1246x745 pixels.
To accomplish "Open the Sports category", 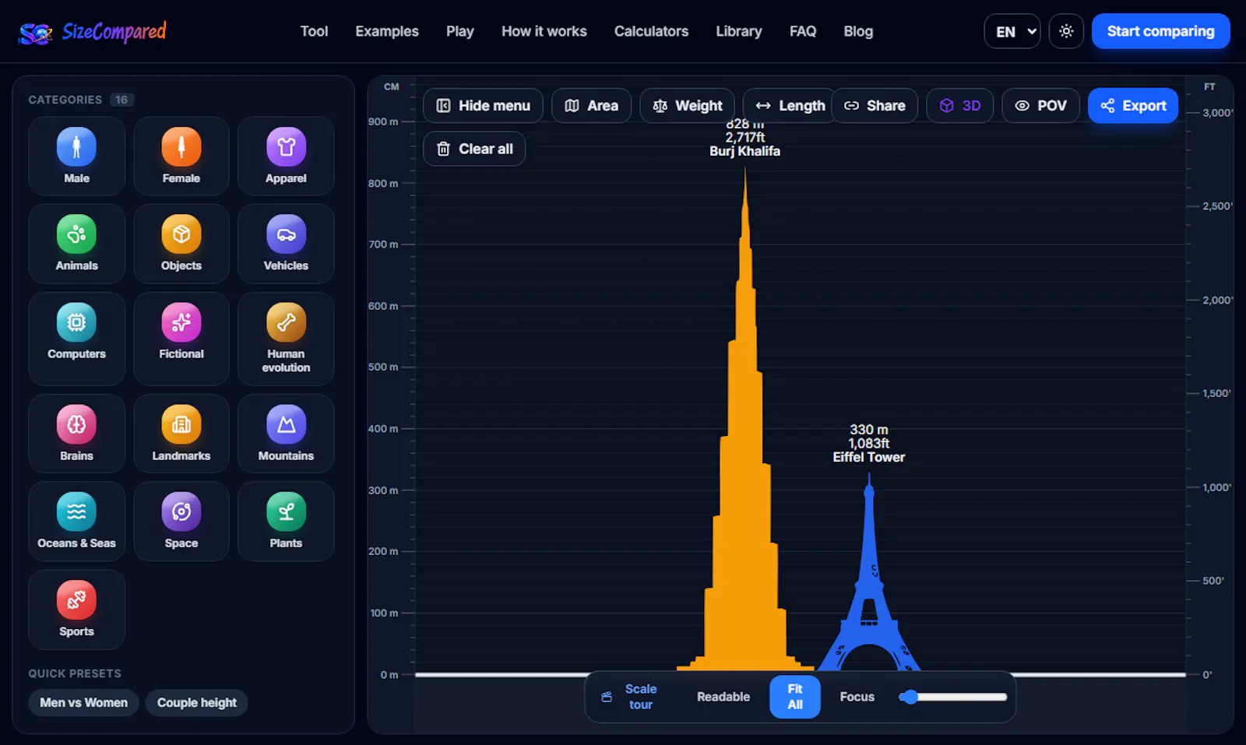I will pyautogui.click(x=76, y=610).
